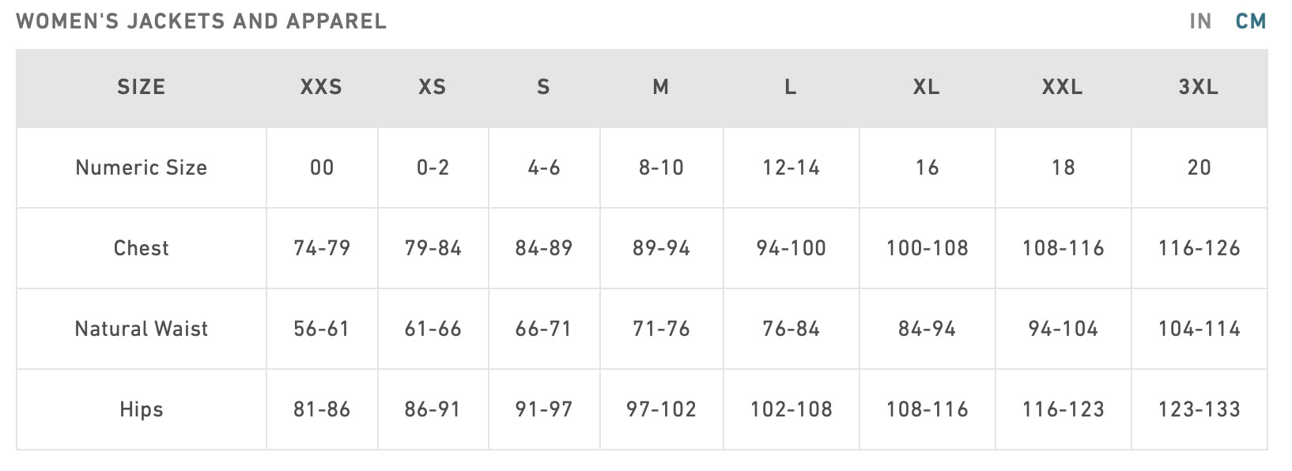
Task: Click the Hips row label
Action: click(x=142, y=409)
